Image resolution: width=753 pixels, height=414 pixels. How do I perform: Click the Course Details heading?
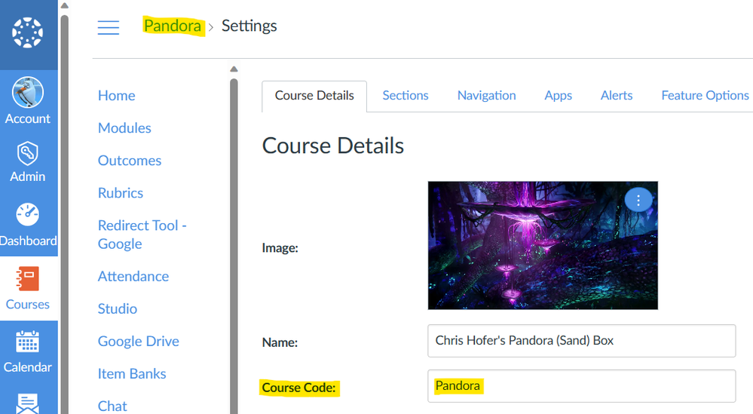click(x=333, y=146)
